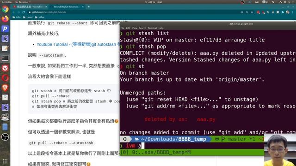
Task: Open Chrome three-dot menu
Action: (293, 12)
